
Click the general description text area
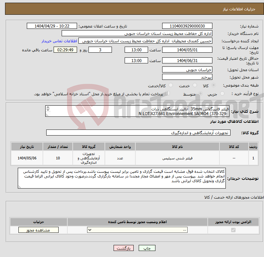pyautogui.click(x=137, y=111)
